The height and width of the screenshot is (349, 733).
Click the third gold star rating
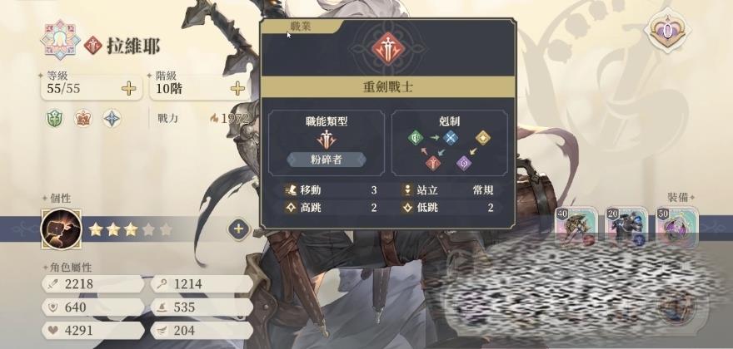131,229
